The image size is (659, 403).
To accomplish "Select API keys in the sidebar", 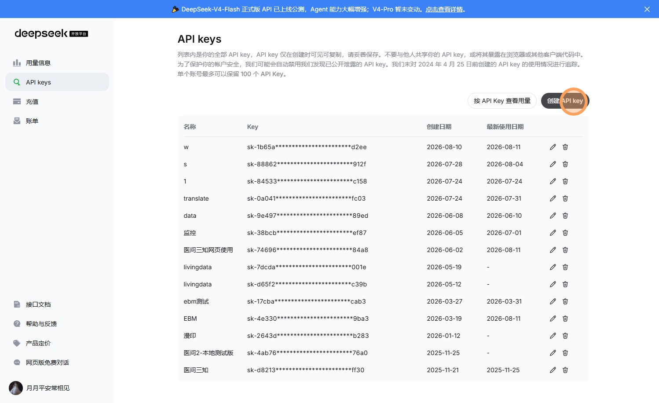I will point(57,82).
